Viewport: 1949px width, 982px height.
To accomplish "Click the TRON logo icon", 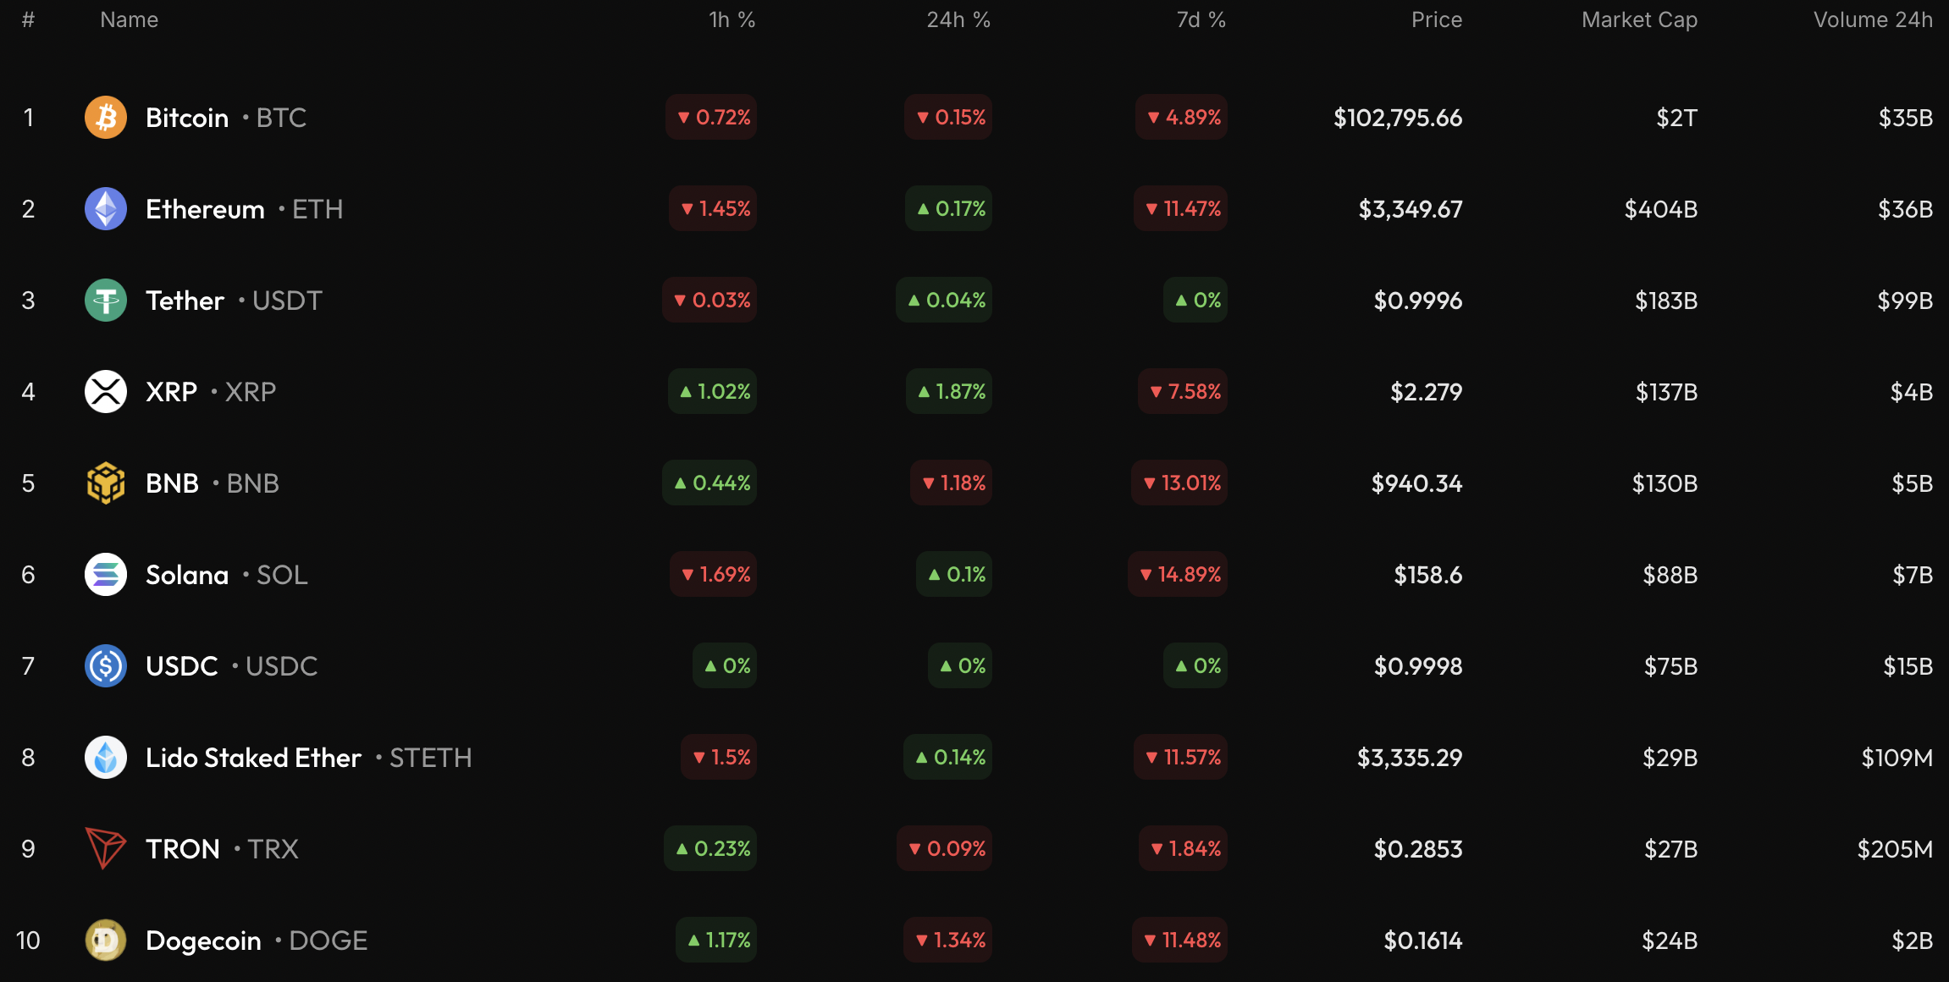I will tap(106, 849).
